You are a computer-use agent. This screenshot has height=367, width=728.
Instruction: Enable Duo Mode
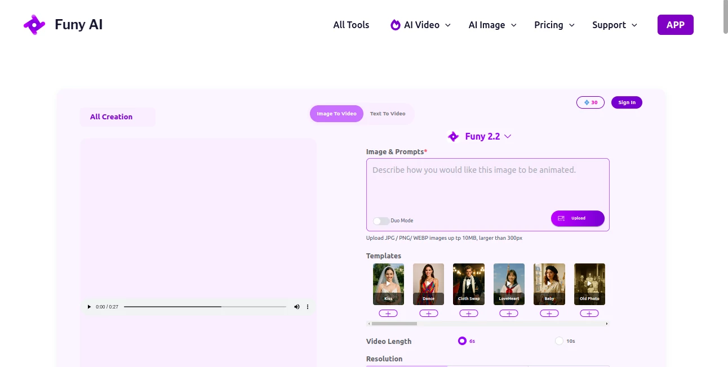coord(380,221)
